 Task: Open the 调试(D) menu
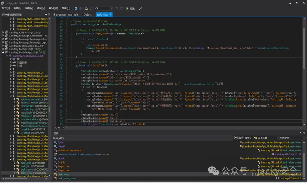pos(41,8)
